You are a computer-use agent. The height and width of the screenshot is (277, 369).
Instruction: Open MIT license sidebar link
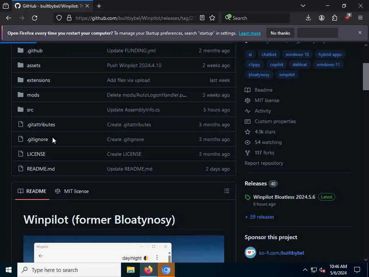pos(262,100)
